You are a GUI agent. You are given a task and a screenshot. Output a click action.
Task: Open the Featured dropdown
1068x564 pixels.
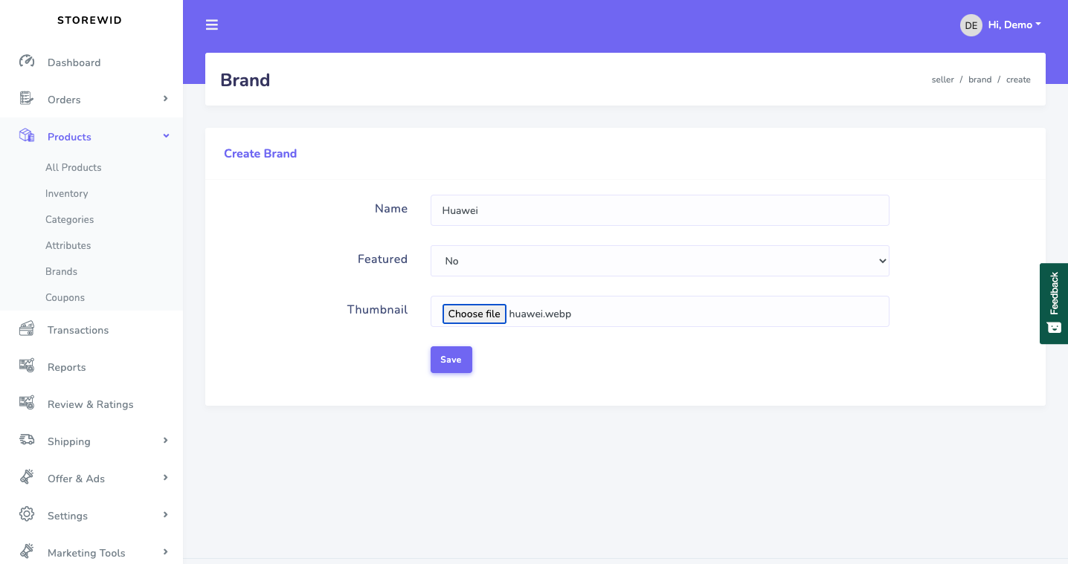pos(660,261)
